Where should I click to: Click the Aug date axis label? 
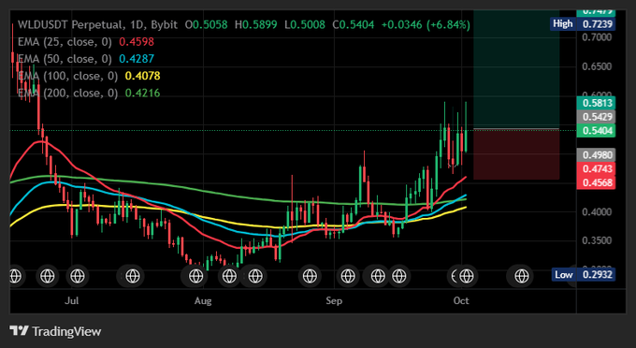(x=203, y=301)
